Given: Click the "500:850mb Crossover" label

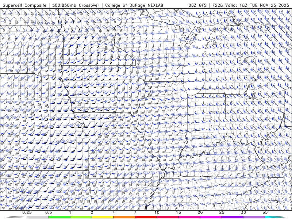Looking at the screenshot, I should (76, 5).
